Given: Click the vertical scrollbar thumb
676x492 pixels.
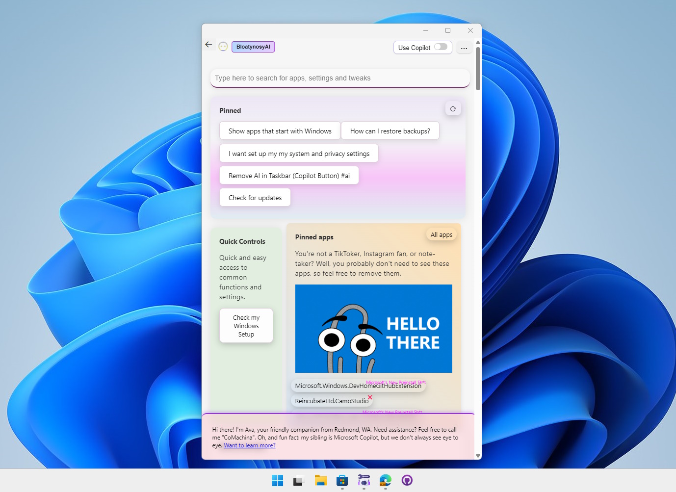Looking at the screenshot, I should tap(478, 69).
